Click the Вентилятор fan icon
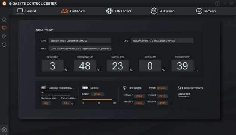Screen dimensions: 236x135 tap(125, 88)
